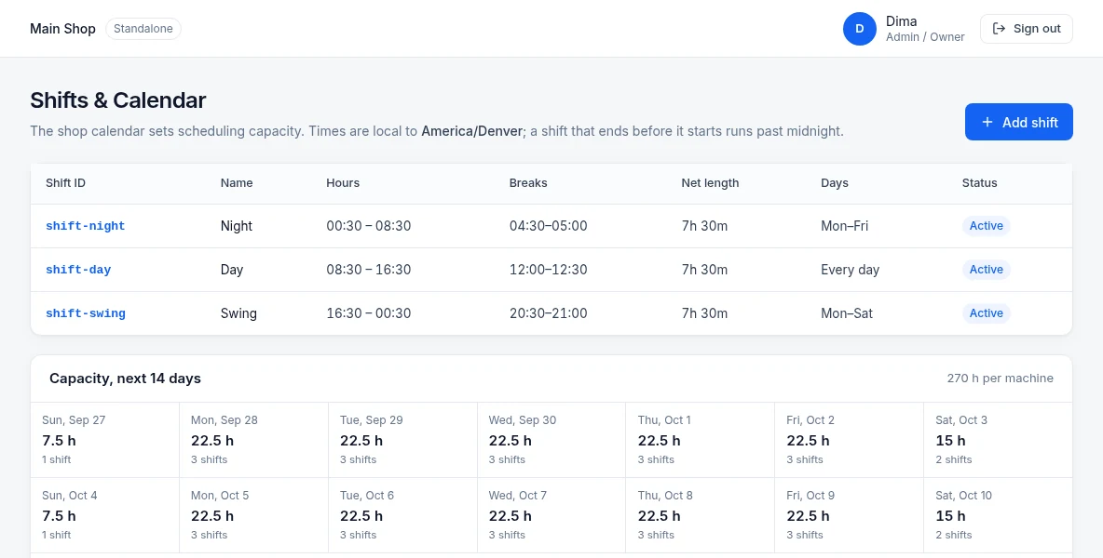Click the hours 00:30 – 08:30

click(x=369, y=226)
